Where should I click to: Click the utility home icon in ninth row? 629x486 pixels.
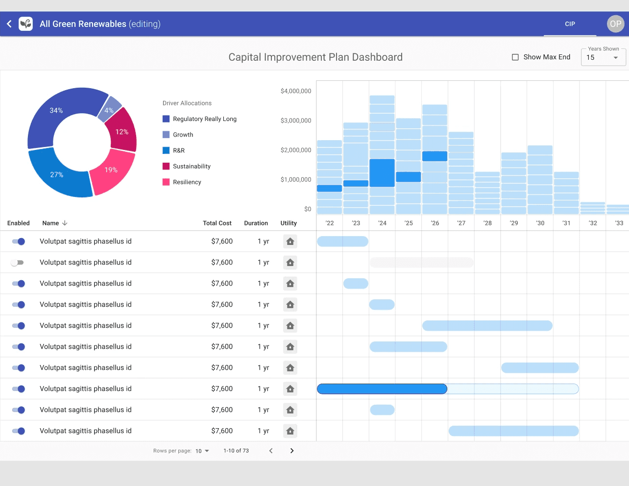click(290, 410)
